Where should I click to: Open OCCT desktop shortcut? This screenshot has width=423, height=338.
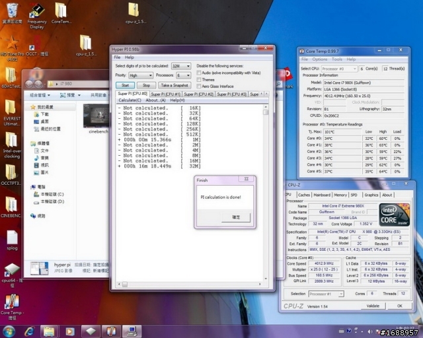(37, 46)
